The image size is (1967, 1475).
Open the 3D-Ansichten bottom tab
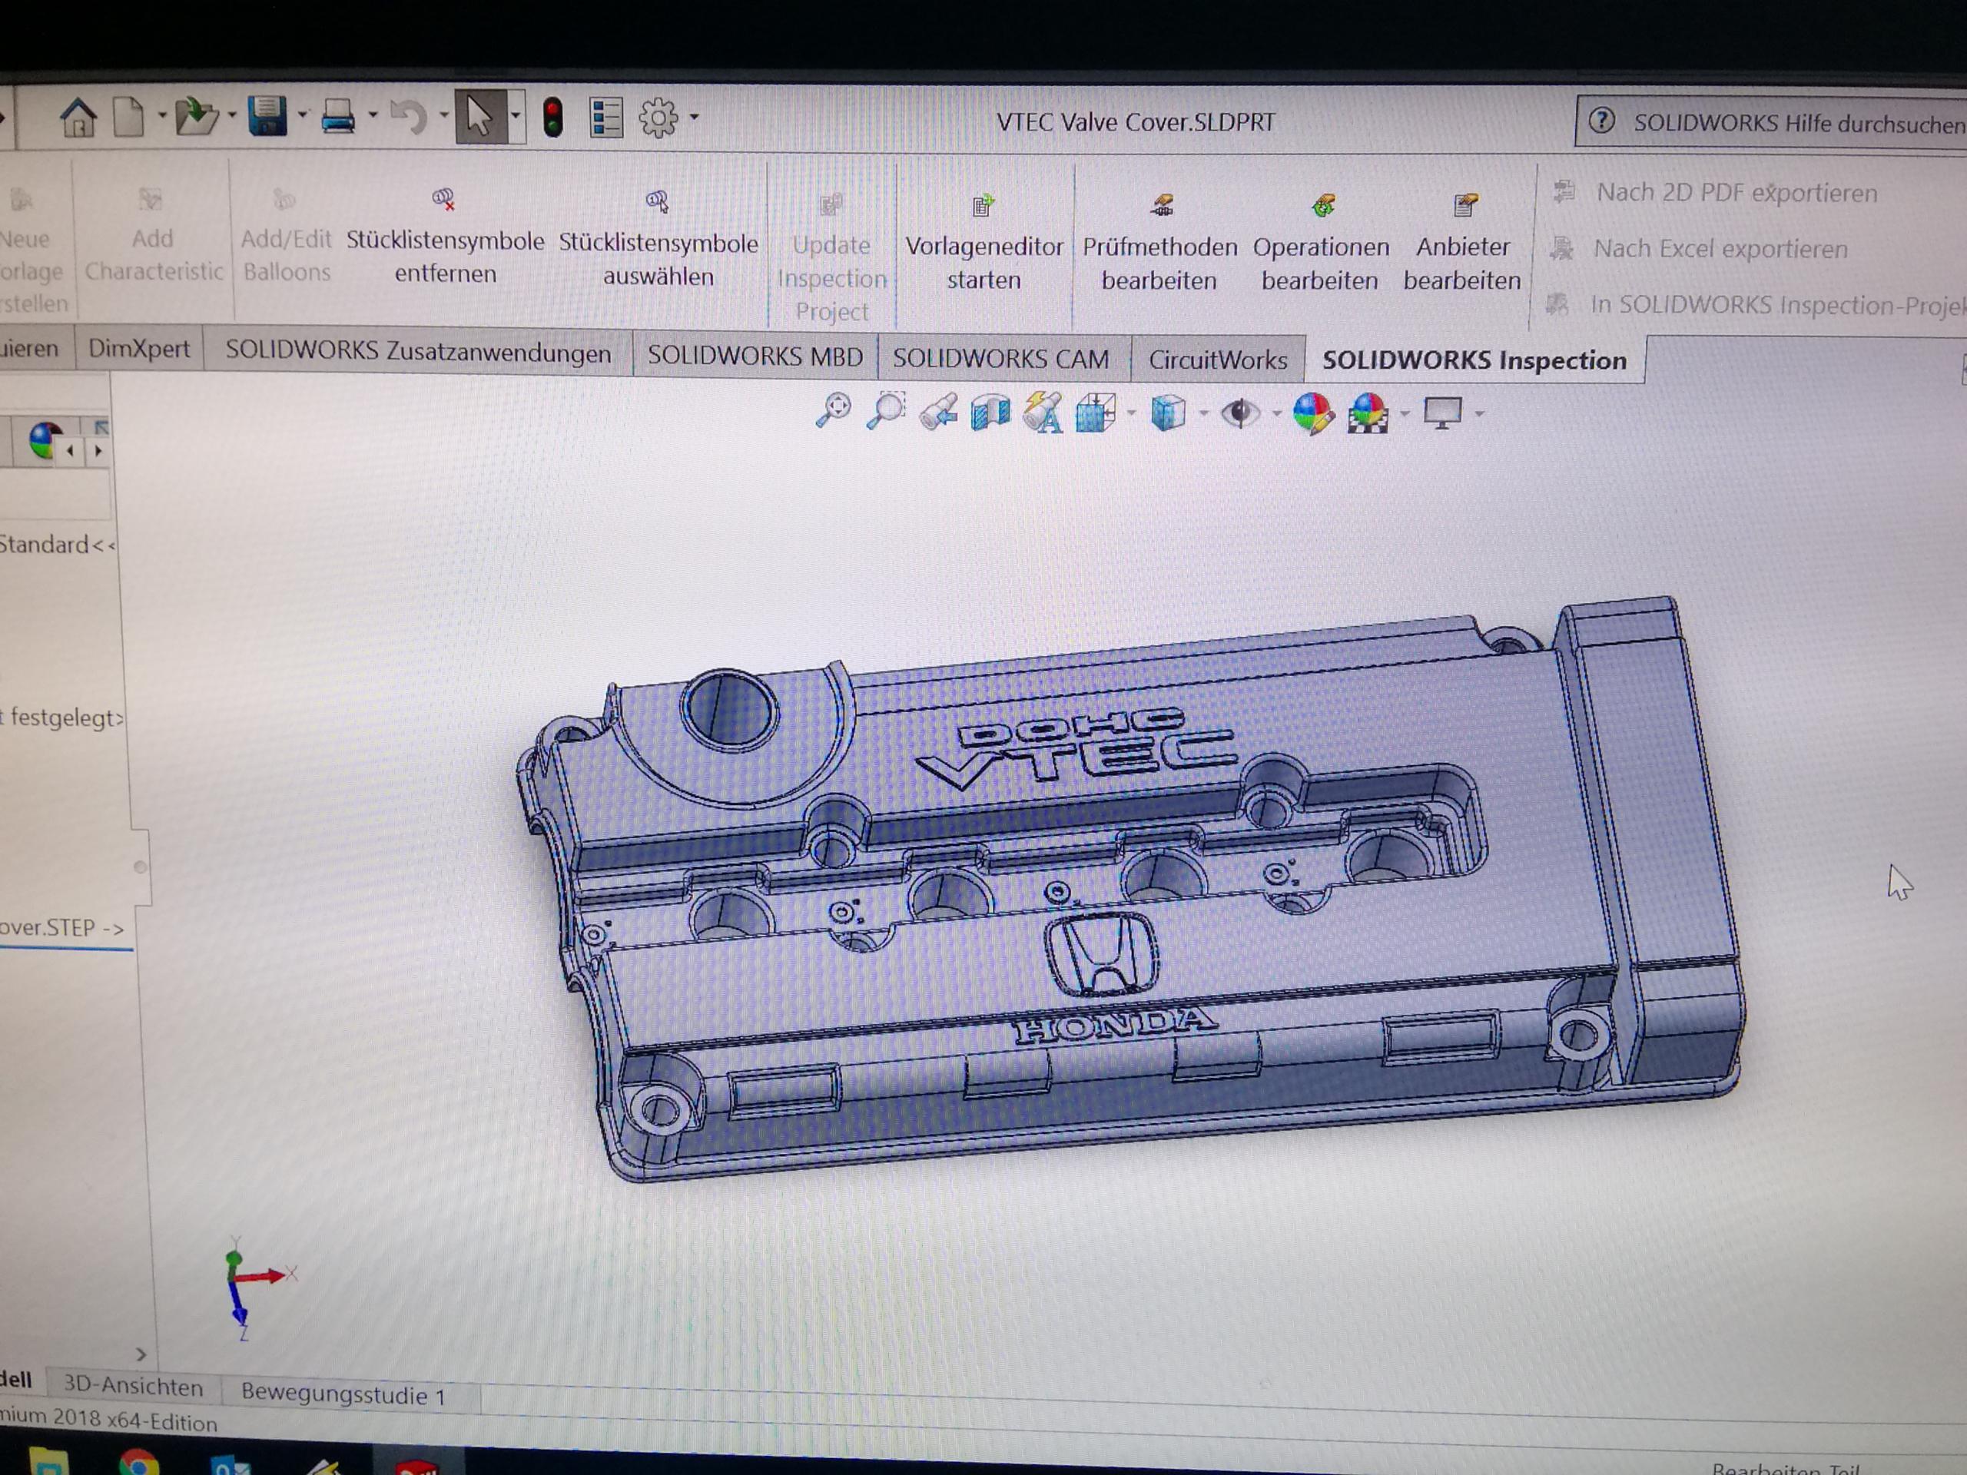(134, 1387)
